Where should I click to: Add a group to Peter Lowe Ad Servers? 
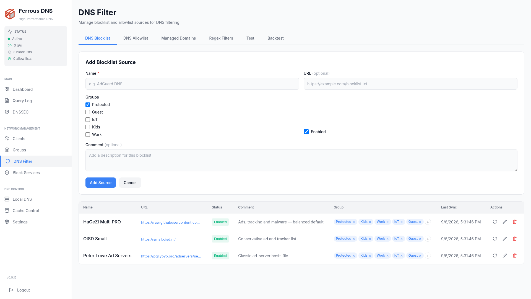[x=428, y=256]
